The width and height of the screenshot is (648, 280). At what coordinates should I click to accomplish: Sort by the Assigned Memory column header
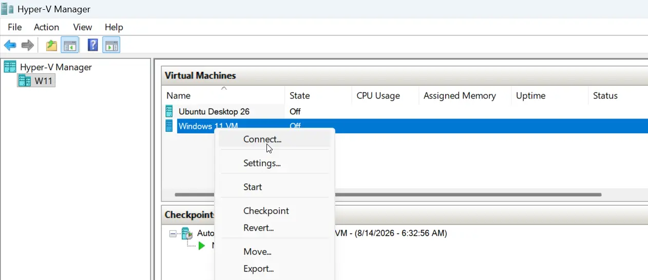coord(465,95)
